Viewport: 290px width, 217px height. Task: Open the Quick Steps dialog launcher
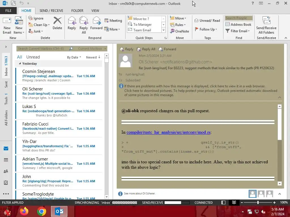[x=165, y=38]
